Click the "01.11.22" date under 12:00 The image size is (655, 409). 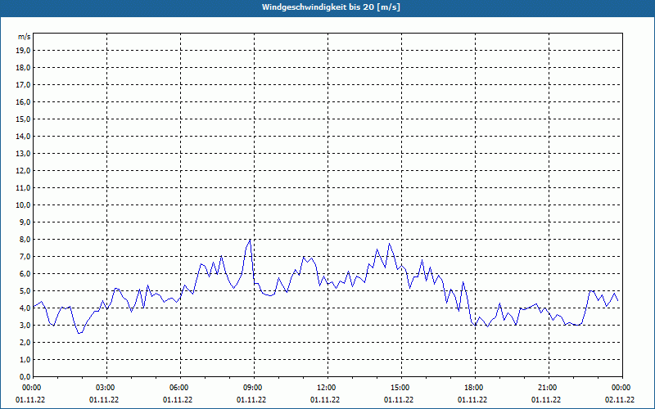coord(325,400)
